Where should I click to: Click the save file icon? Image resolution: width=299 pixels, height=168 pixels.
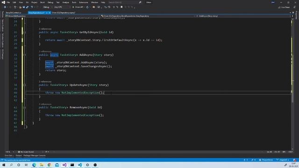pos(24,7)
